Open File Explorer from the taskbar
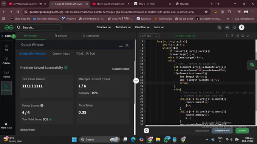 (158, 139)
